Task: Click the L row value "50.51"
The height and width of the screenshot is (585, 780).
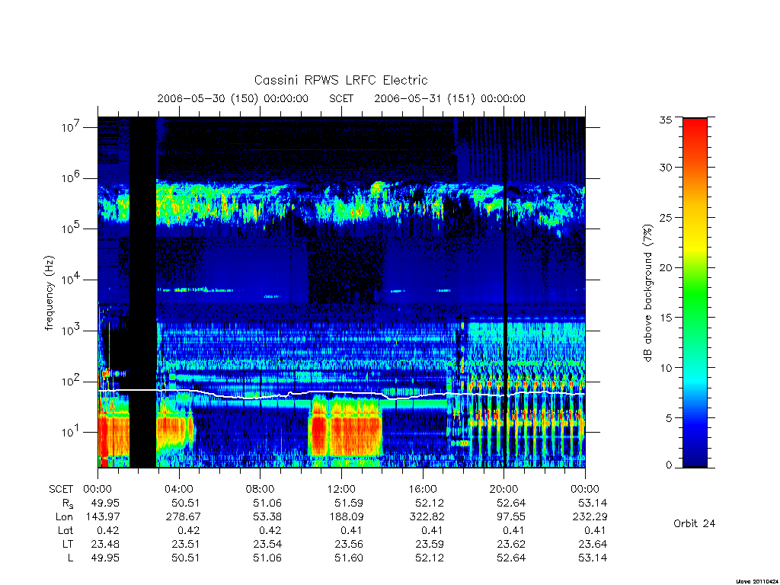Action: (x=186, y=558)
